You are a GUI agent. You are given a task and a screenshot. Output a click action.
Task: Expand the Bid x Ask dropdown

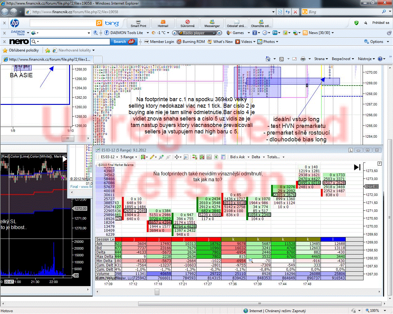pyautogui.click(x=239, y=157)
